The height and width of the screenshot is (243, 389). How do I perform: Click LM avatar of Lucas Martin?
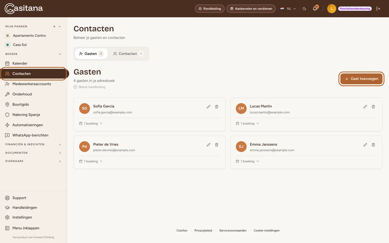(x=241, y=108)
